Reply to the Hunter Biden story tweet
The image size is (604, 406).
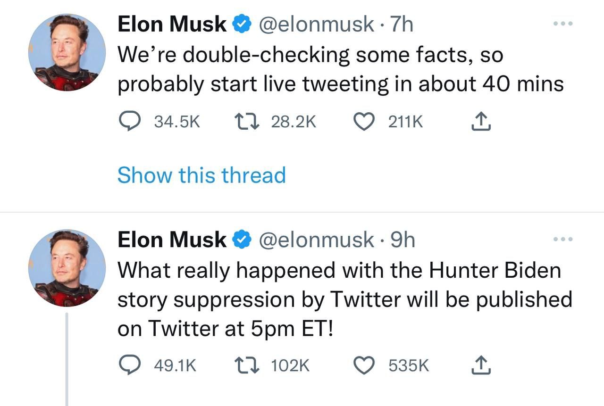[x=127, y=365]
